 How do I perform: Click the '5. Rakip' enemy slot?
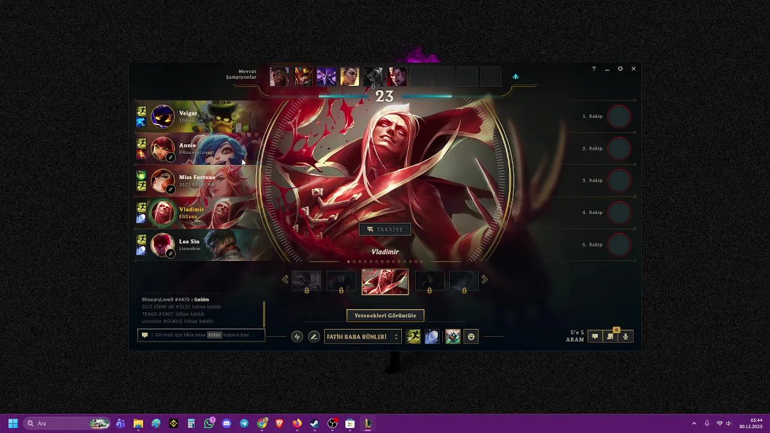(606, 245)
